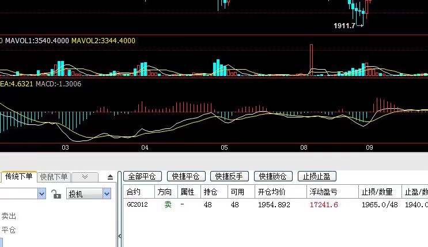The image size is (428, 247).
Task: Click the 1911.7 low price marker
Action: point(344,26)
